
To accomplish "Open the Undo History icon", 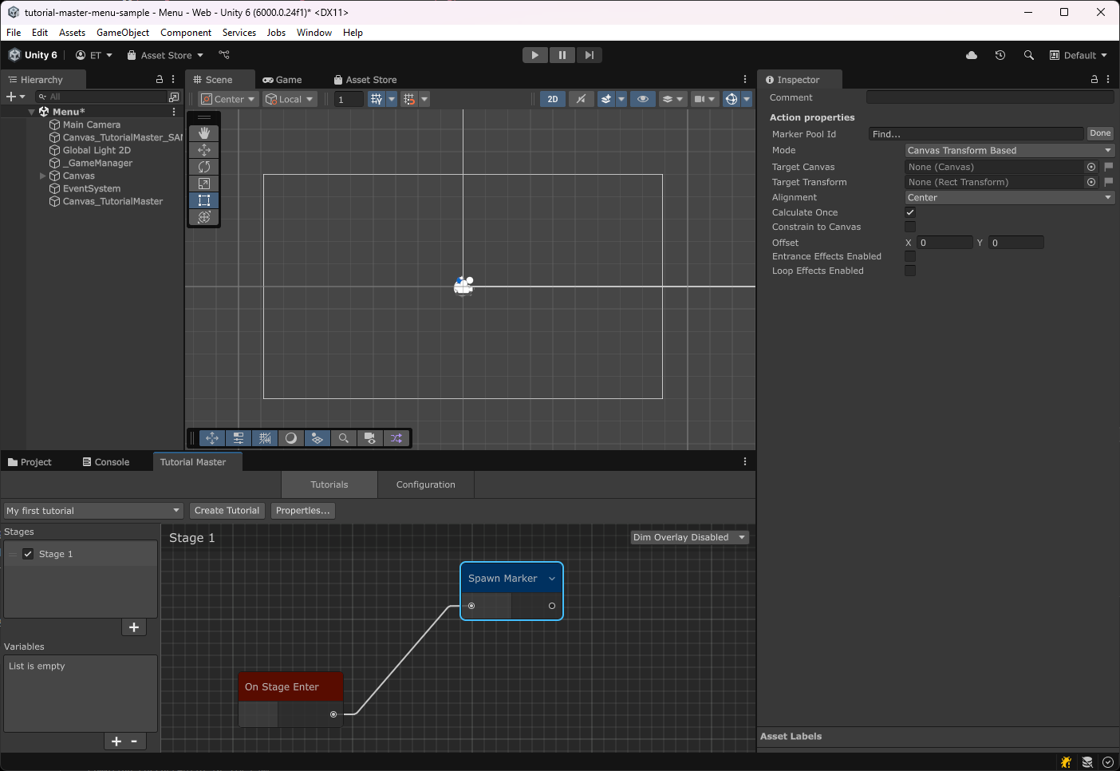I will click(x=1000, y=55).
